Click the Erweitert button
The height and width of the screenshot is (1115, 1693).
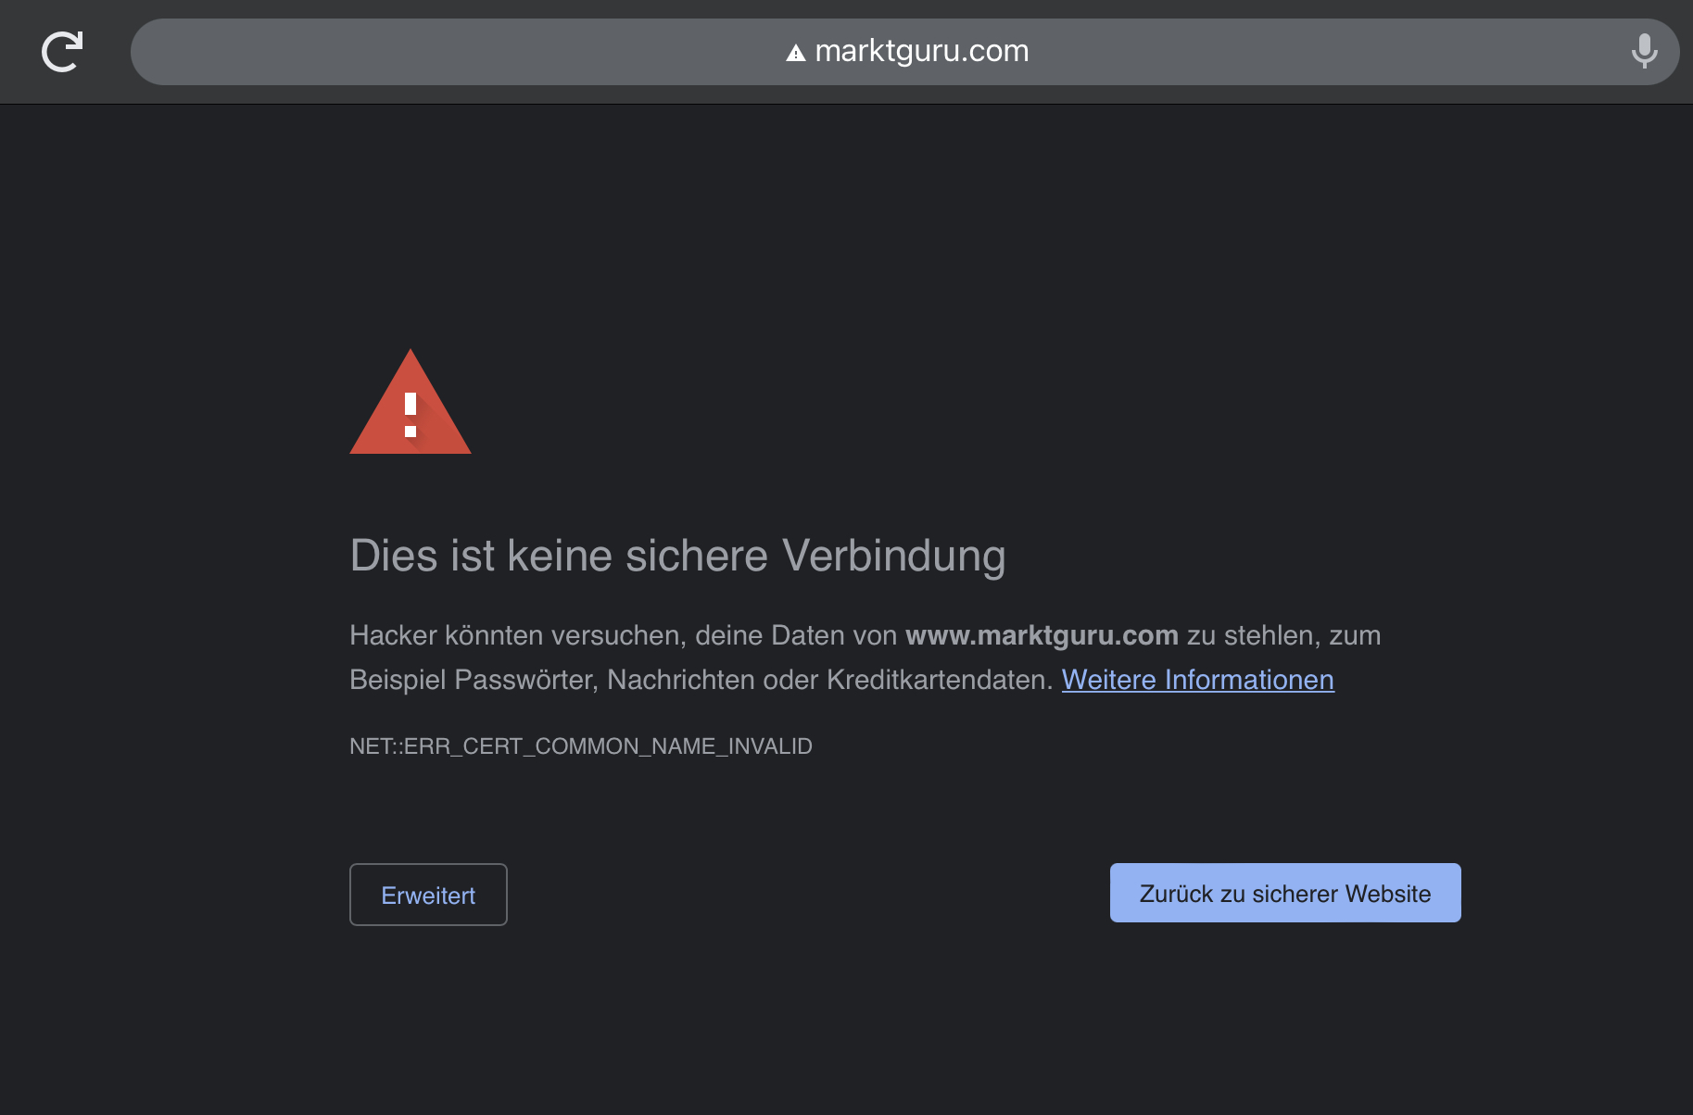[x=428, y=895]
